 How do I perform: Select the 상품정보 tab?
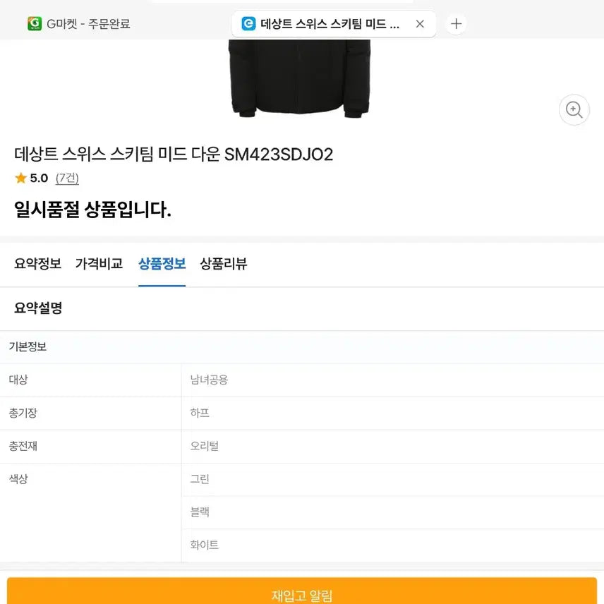coord(162,264)
